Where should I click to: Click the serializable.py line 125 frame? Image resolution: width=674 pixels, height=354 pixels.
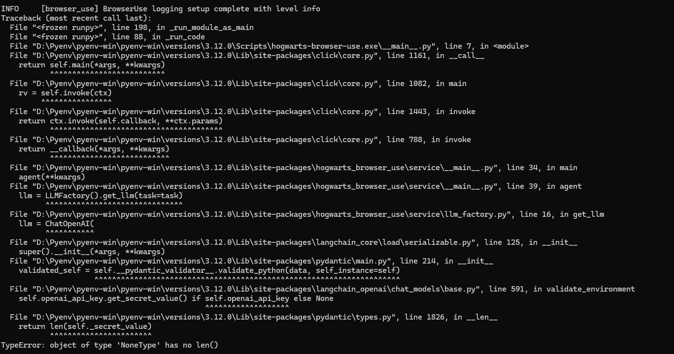[293, 242]
